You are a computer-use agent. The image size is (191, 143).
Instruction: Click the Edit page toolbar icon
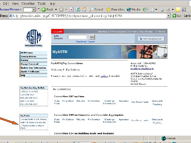(168, 10)
